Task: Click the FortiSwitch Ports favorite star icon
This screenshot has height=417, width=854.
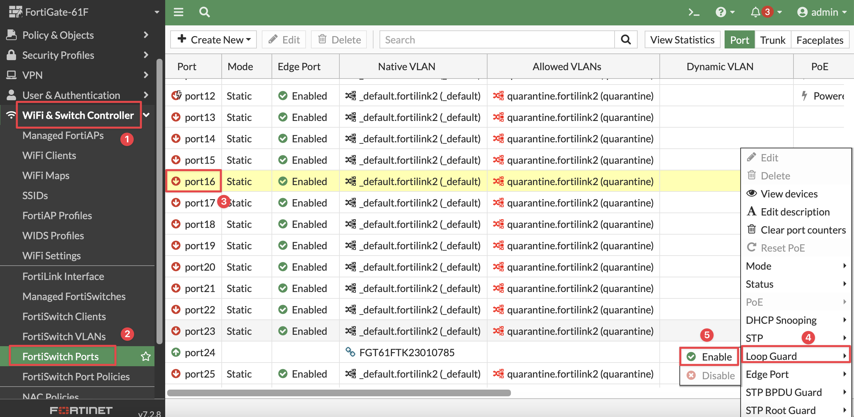Action: point(146,357)
